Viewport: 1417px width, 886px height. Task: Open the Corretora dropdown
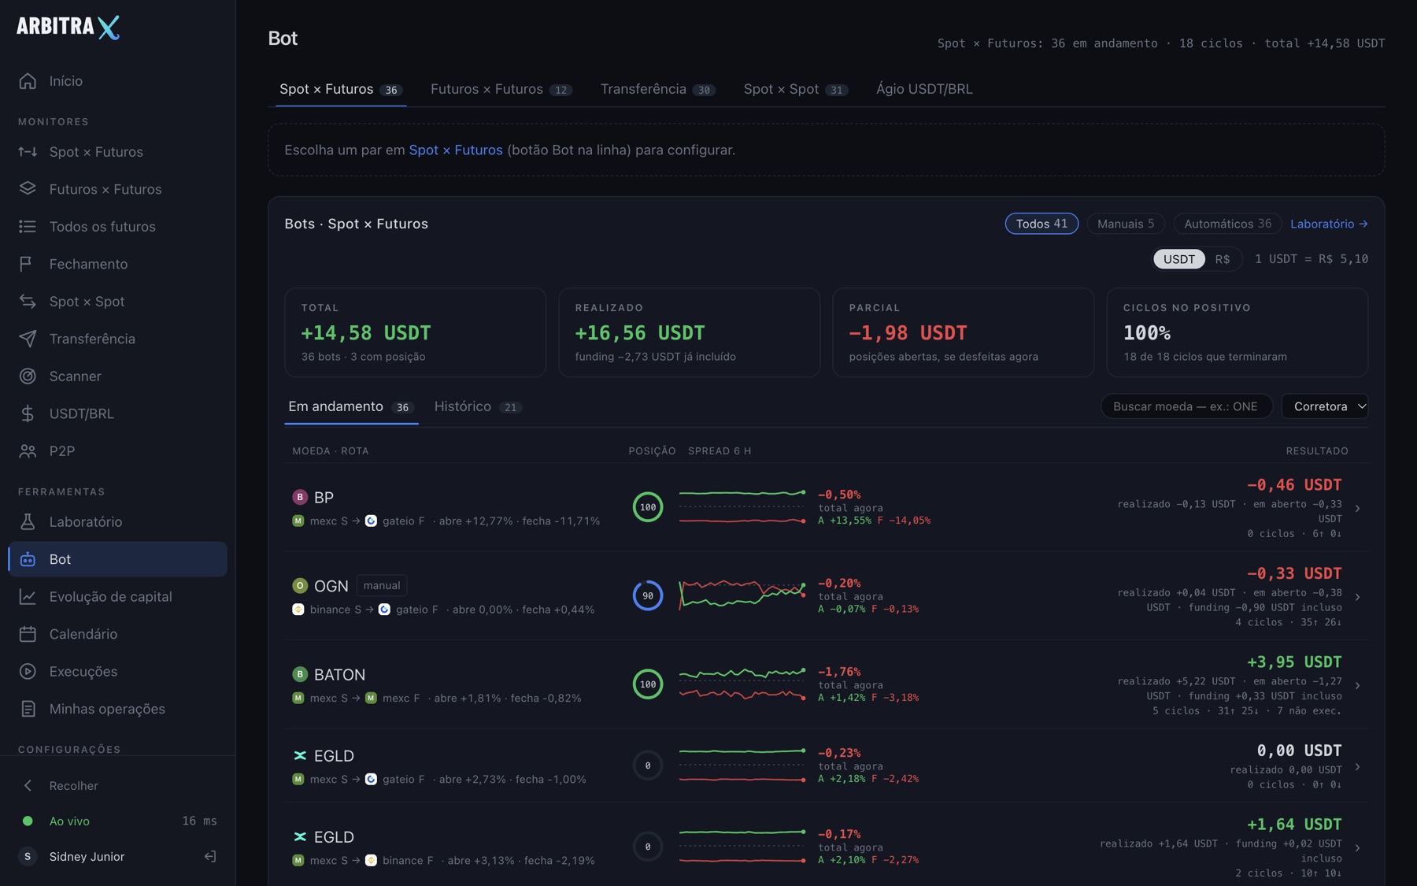click(1325, 406)
